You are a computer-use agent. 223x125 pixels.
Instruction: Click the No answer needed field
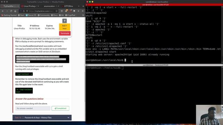33,108
